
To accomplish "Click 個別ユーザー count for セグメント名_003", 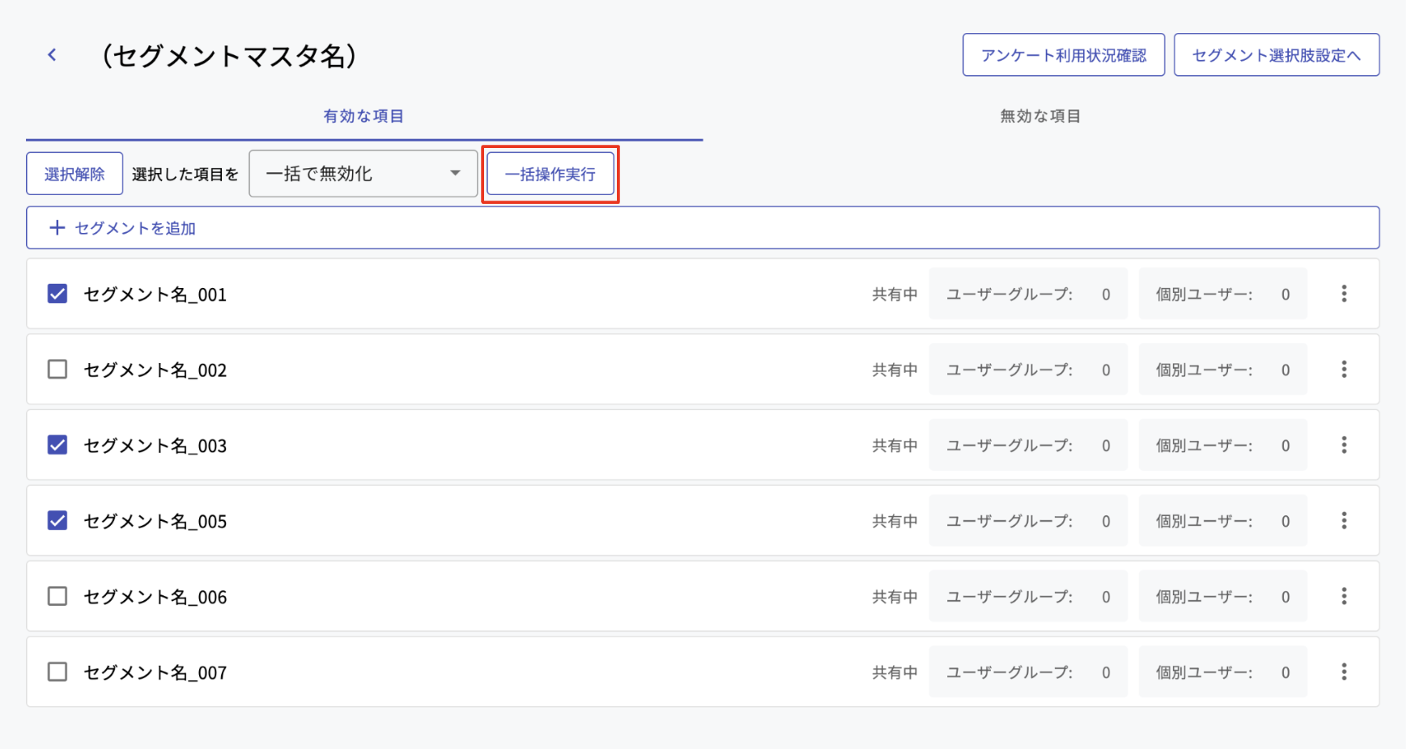I will coord(1222,445).
